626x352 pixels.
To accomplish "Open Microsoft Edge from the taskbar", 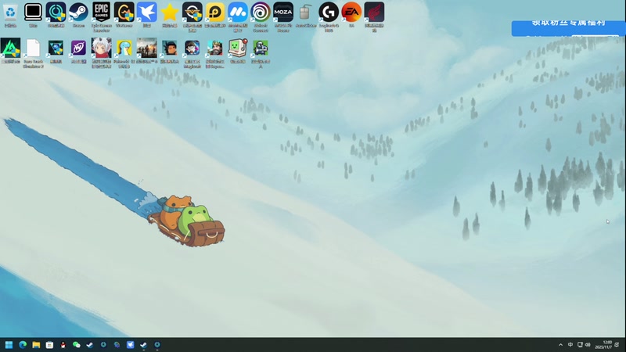I will pos(23,345).
